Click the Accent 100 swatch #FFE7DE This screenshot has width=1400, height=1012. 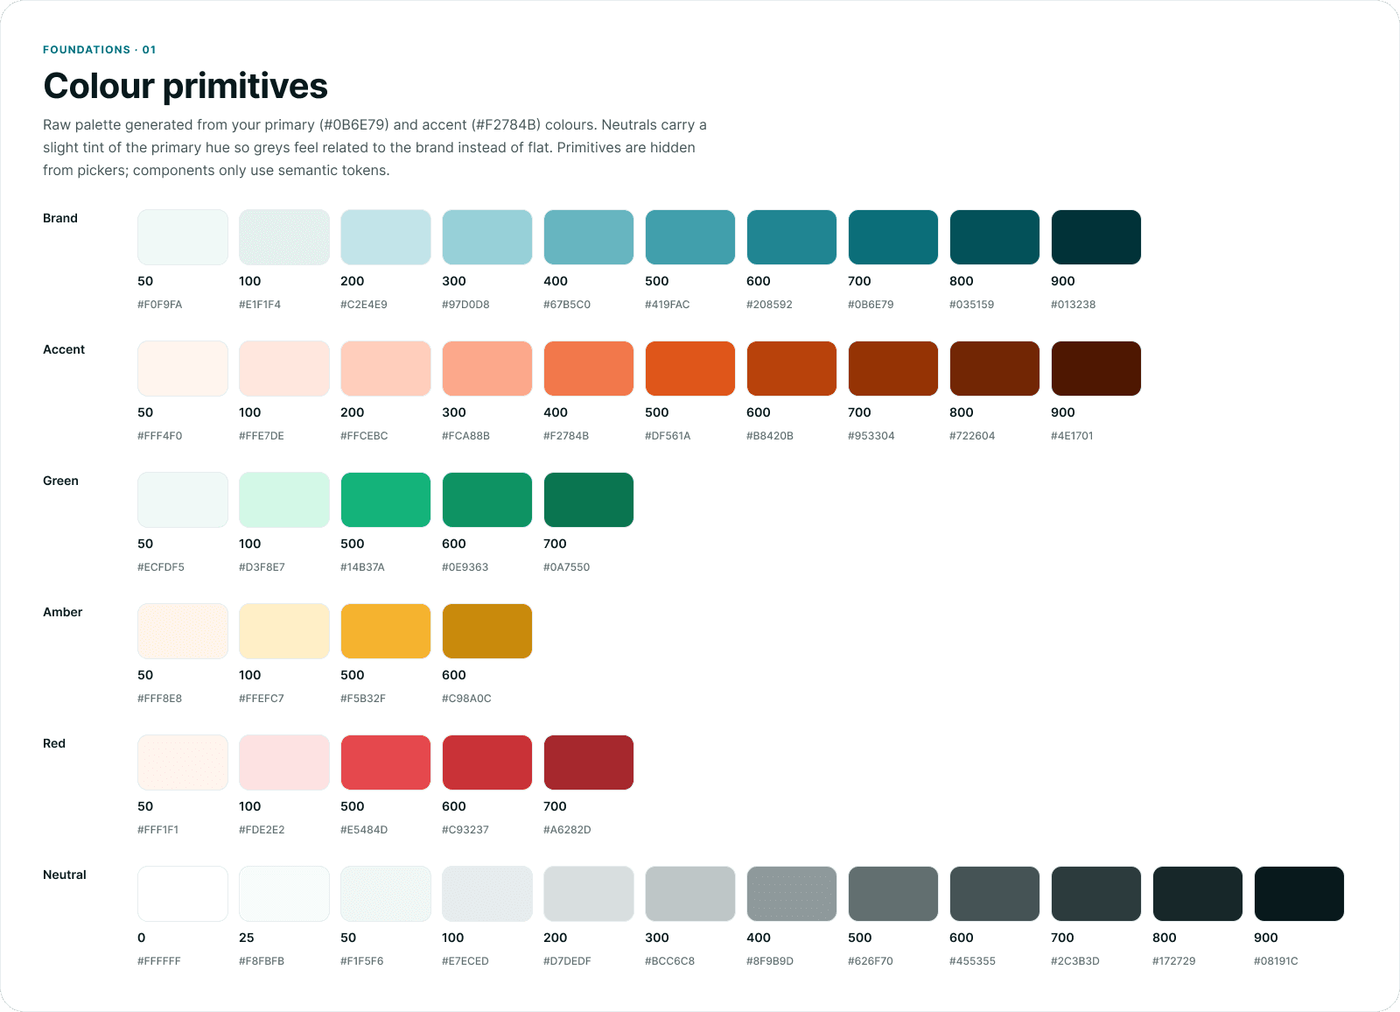pos(284,369)
